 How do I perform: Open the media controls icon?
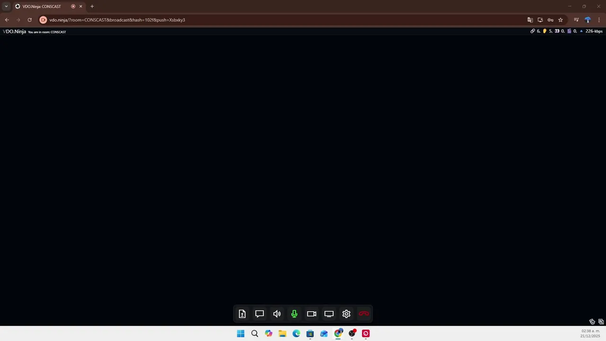point(576,20)
